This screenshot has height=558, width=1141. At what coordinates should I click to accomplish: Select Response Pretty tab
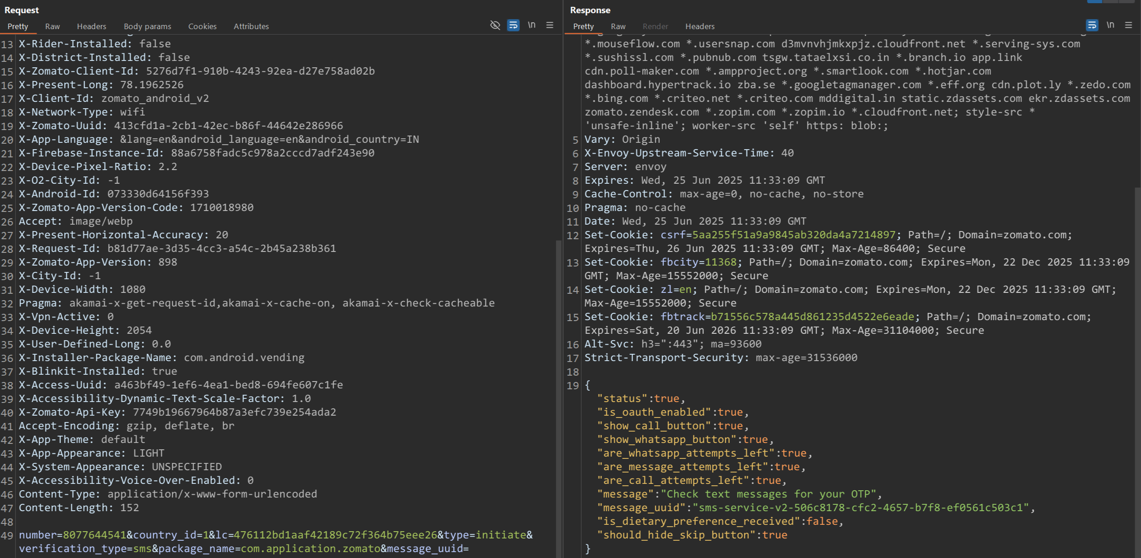click(583, 26)
